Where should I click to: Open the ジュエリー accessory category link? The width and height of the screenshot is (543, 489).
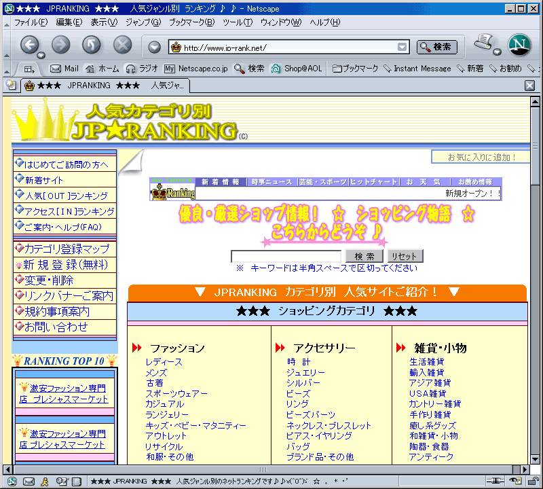(x=305, y=373)
